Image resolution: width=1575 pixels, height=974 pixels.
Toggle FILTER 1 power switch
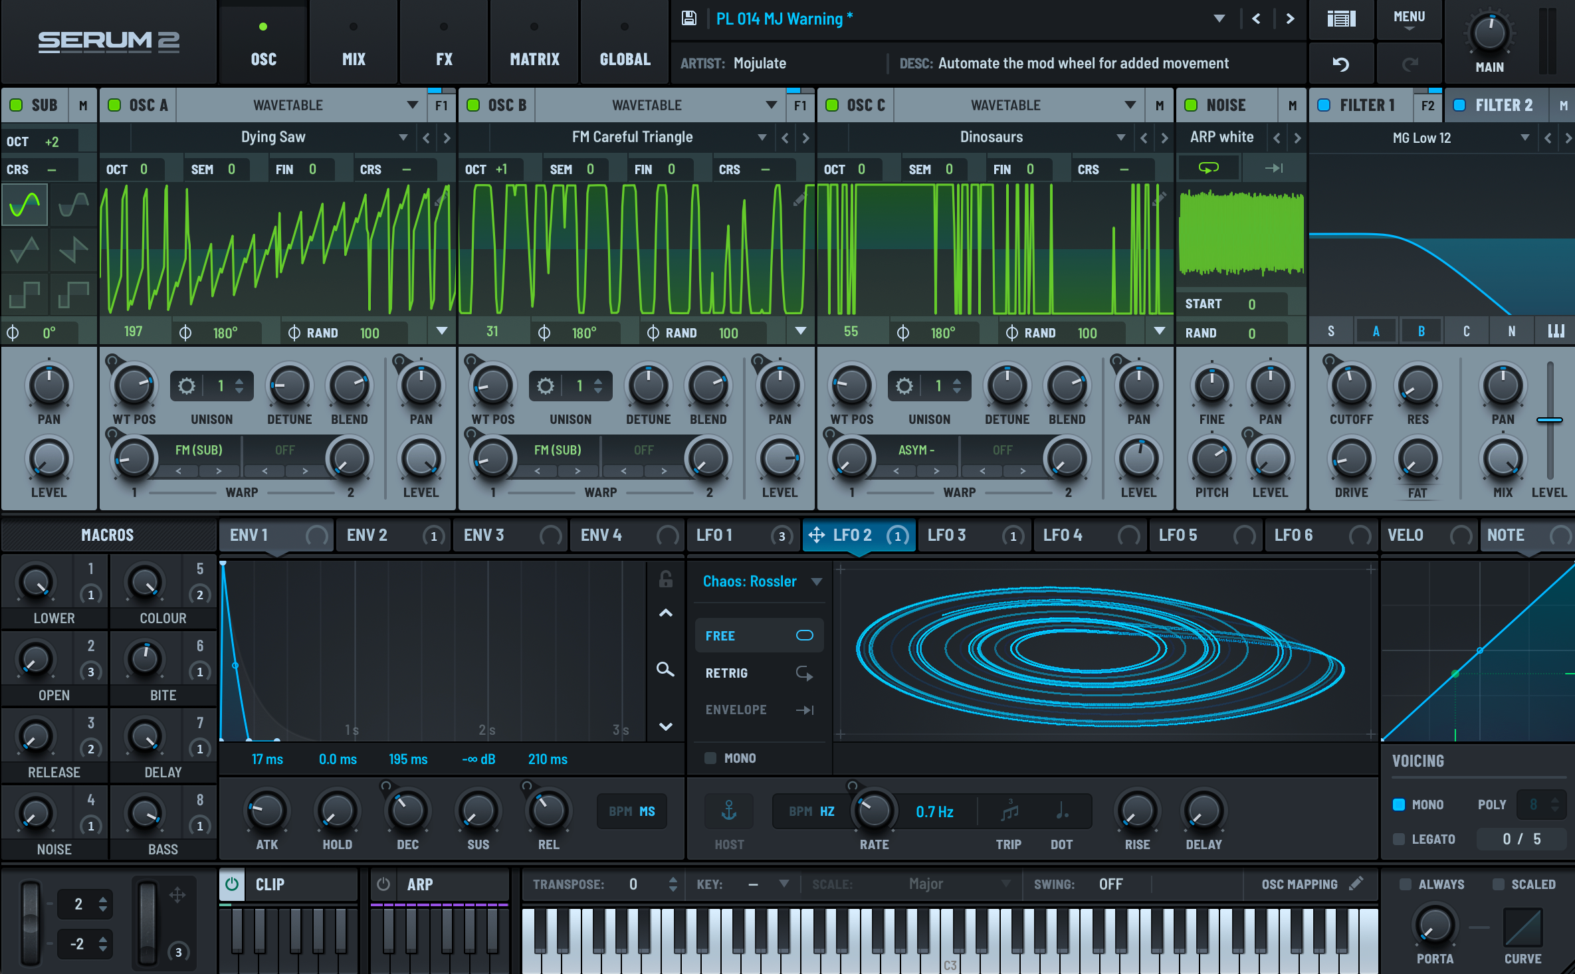click(x=1324, y=105)
